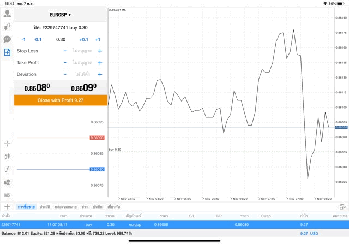Tap the quotes up-down arrows icon
This screenshot has width=349, height=244.
7,26
